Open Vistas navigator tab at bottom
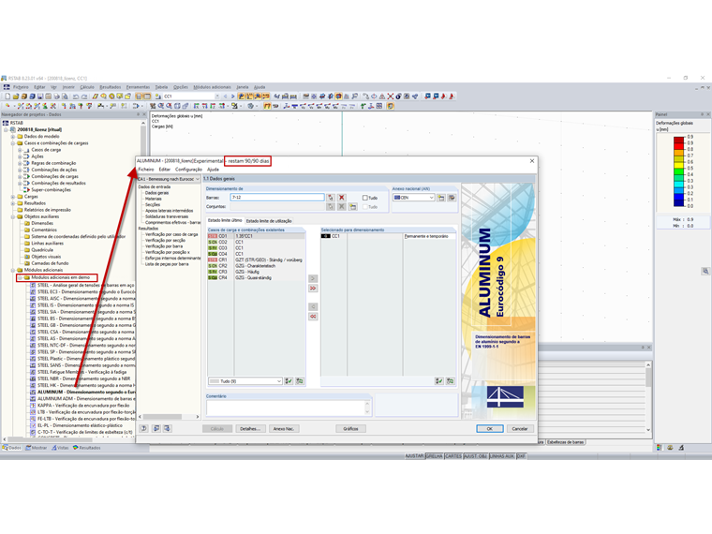The width and height of the screenshot is (712, 534). point(60,448)
